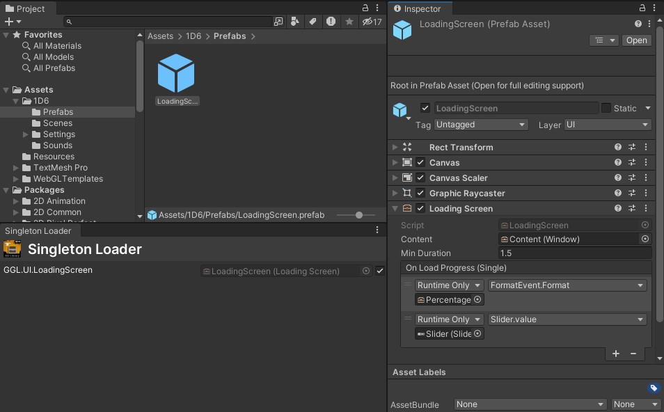Viewport: 664px width, 412px height.
Task: Toggle the lock icon on Project panel
Action: [x=365, y=8]
